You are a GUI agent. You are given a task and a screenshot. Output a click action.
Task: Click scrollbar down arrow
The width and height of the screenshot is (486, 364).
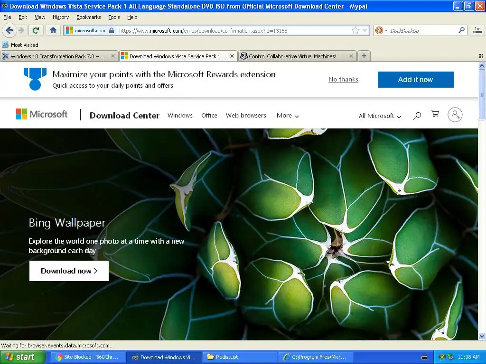click(482, 336)
